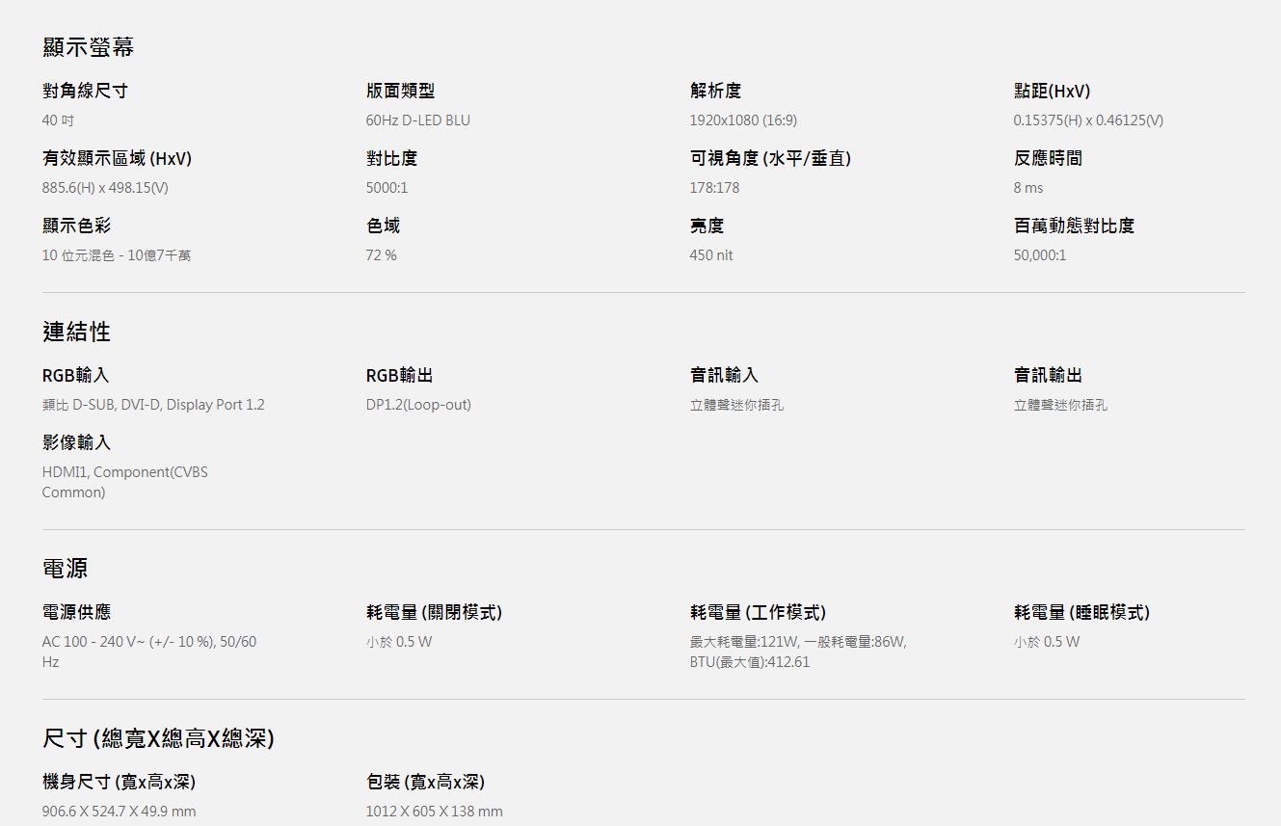
Task: Click the 8 ms response time value
Action: [1027, 188]
